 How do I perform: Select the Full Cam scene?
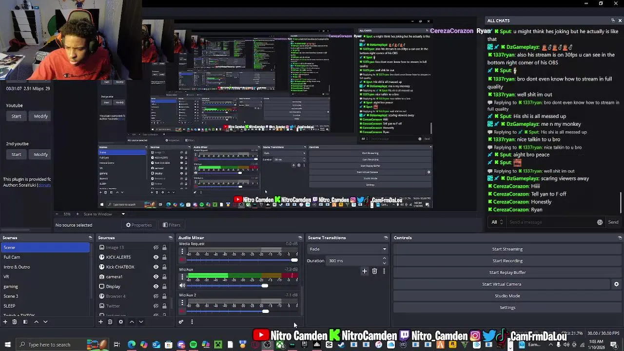45,257
